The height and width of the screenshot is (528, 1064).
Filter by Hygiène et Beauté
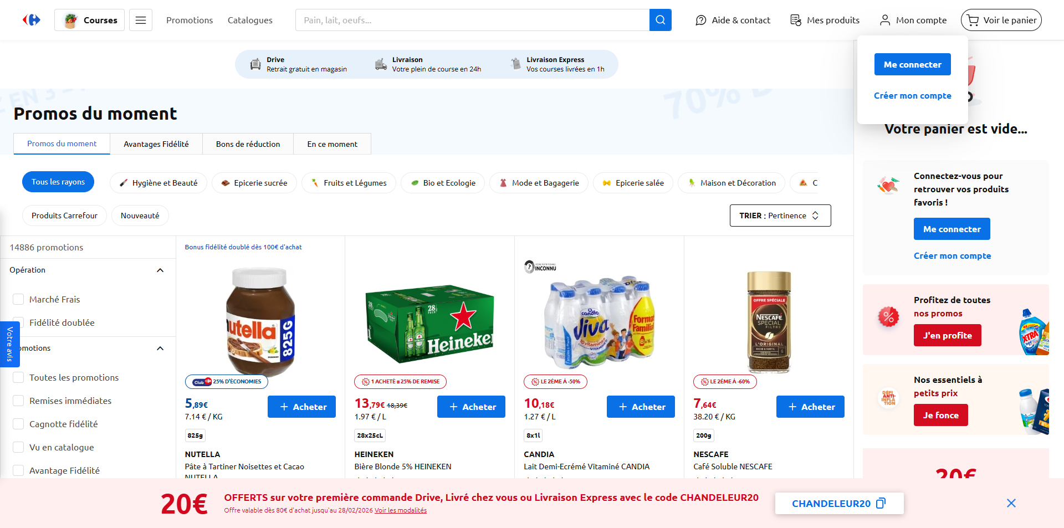[158, 183]
